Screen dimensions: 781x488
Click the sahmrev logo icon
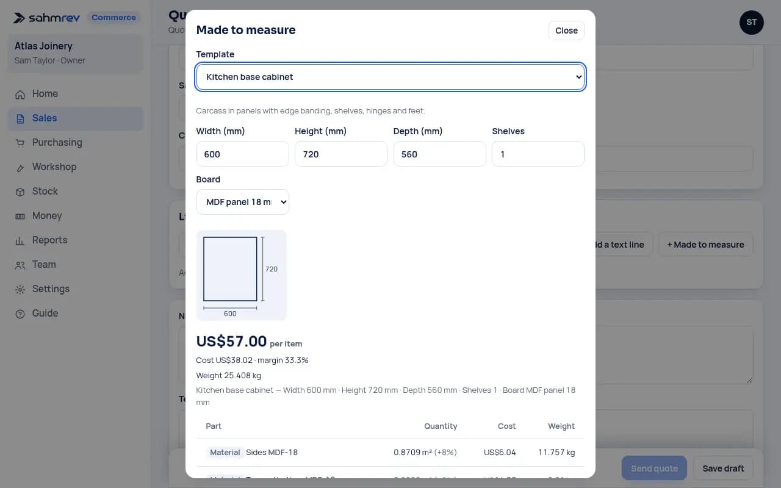coord(20,18)
